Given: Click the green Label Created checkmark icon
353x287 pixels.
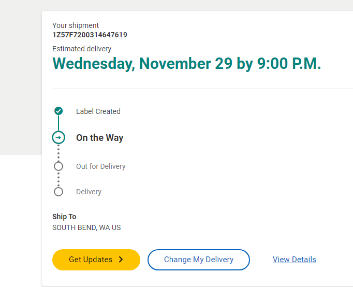Looking at the screenshot, I should tap(58, 111).
